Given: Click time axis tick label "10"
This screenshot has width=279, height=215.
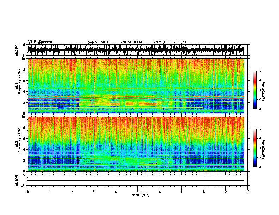Looking at the screenshot, I should (248, 192).
